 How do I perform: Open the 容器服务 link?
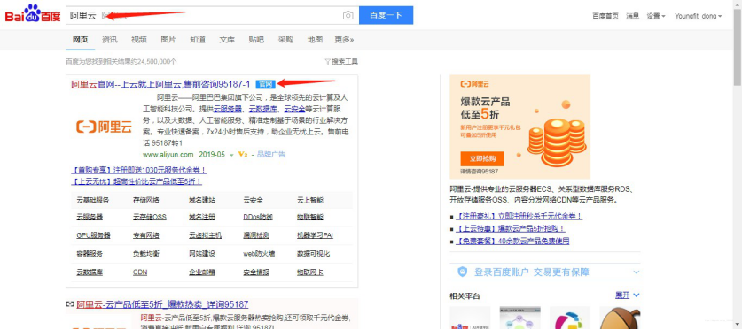pos(90,254)
